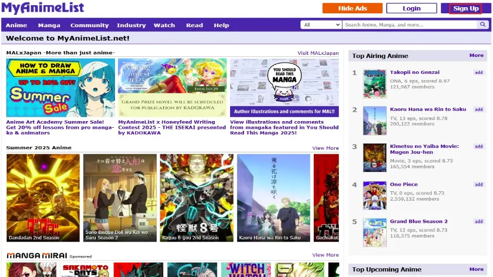The height and width of the screenshot is (277, 493).
Task: Open the Help menu
Action: pos(221,26)
